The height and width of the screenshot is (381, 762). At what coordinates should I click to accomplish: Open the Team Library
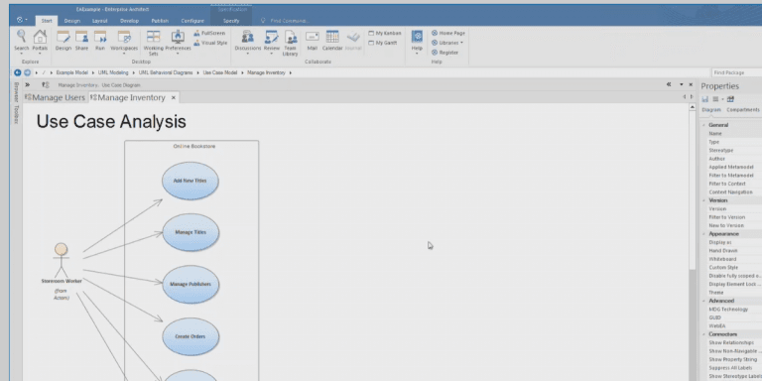click(290, 43)
